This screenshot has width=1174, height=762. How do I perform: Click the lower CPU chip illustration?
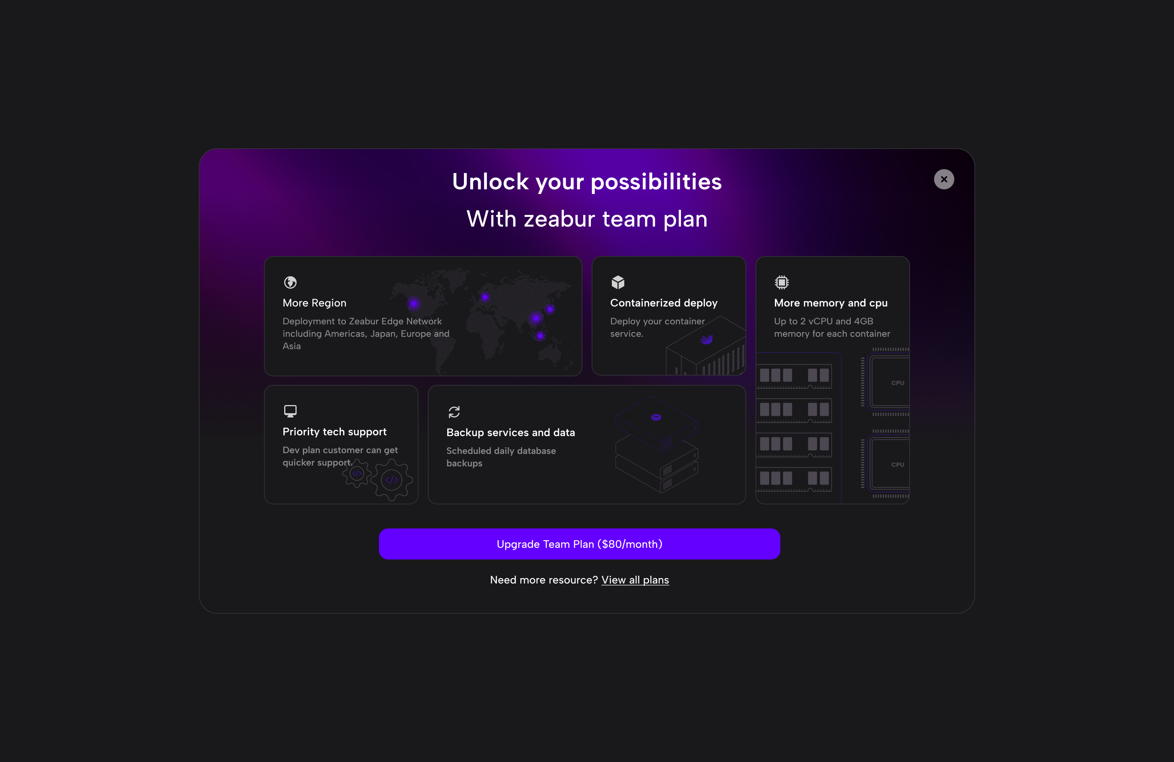point(890,464)
